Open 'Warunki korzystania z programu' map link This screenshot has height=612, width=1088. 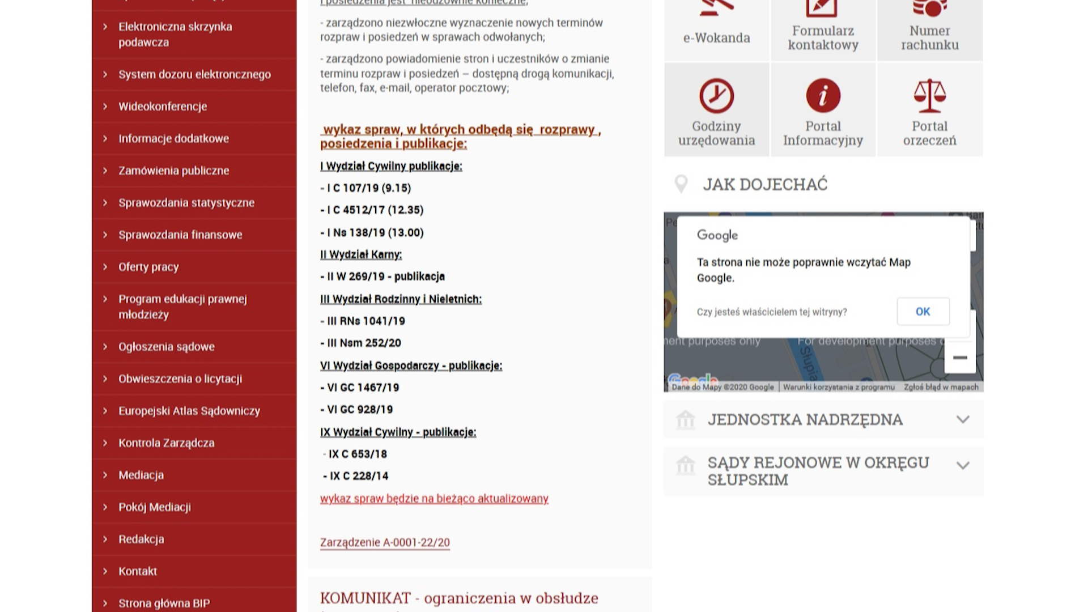pos(839,387)
